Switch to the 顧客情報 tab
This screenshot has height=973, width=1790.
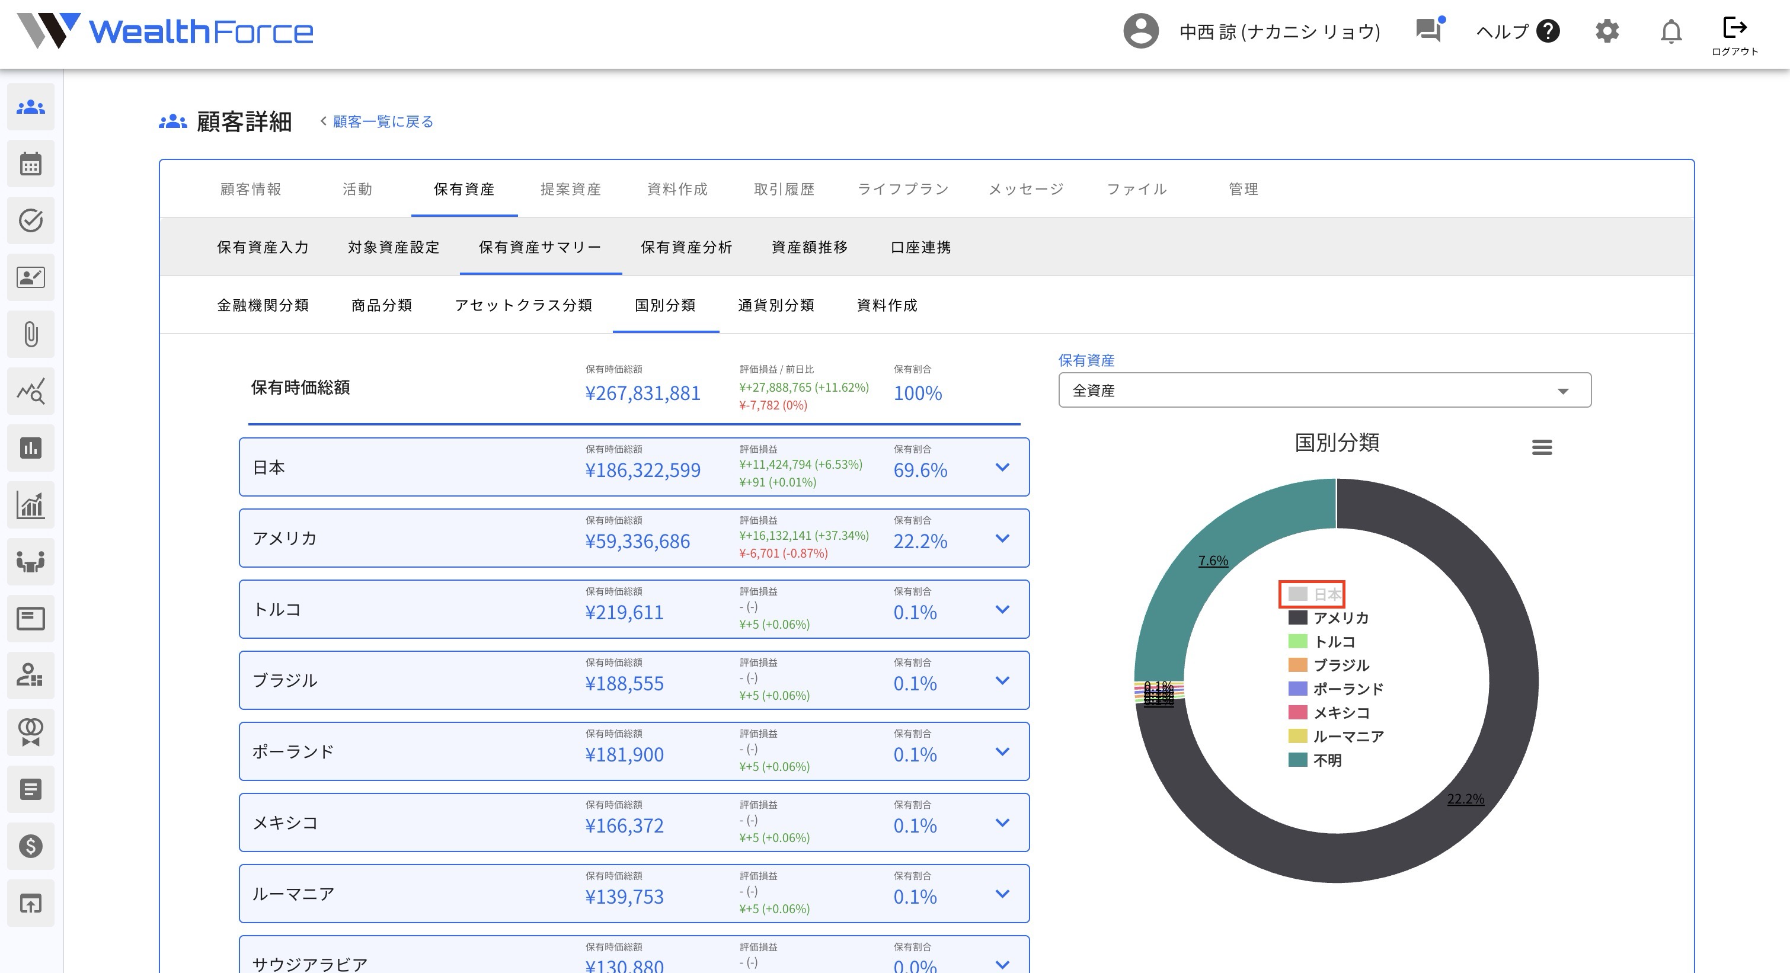click(251, 189)
